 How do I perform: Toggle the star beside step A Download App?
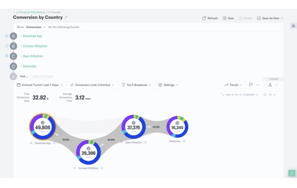[6, 36]
